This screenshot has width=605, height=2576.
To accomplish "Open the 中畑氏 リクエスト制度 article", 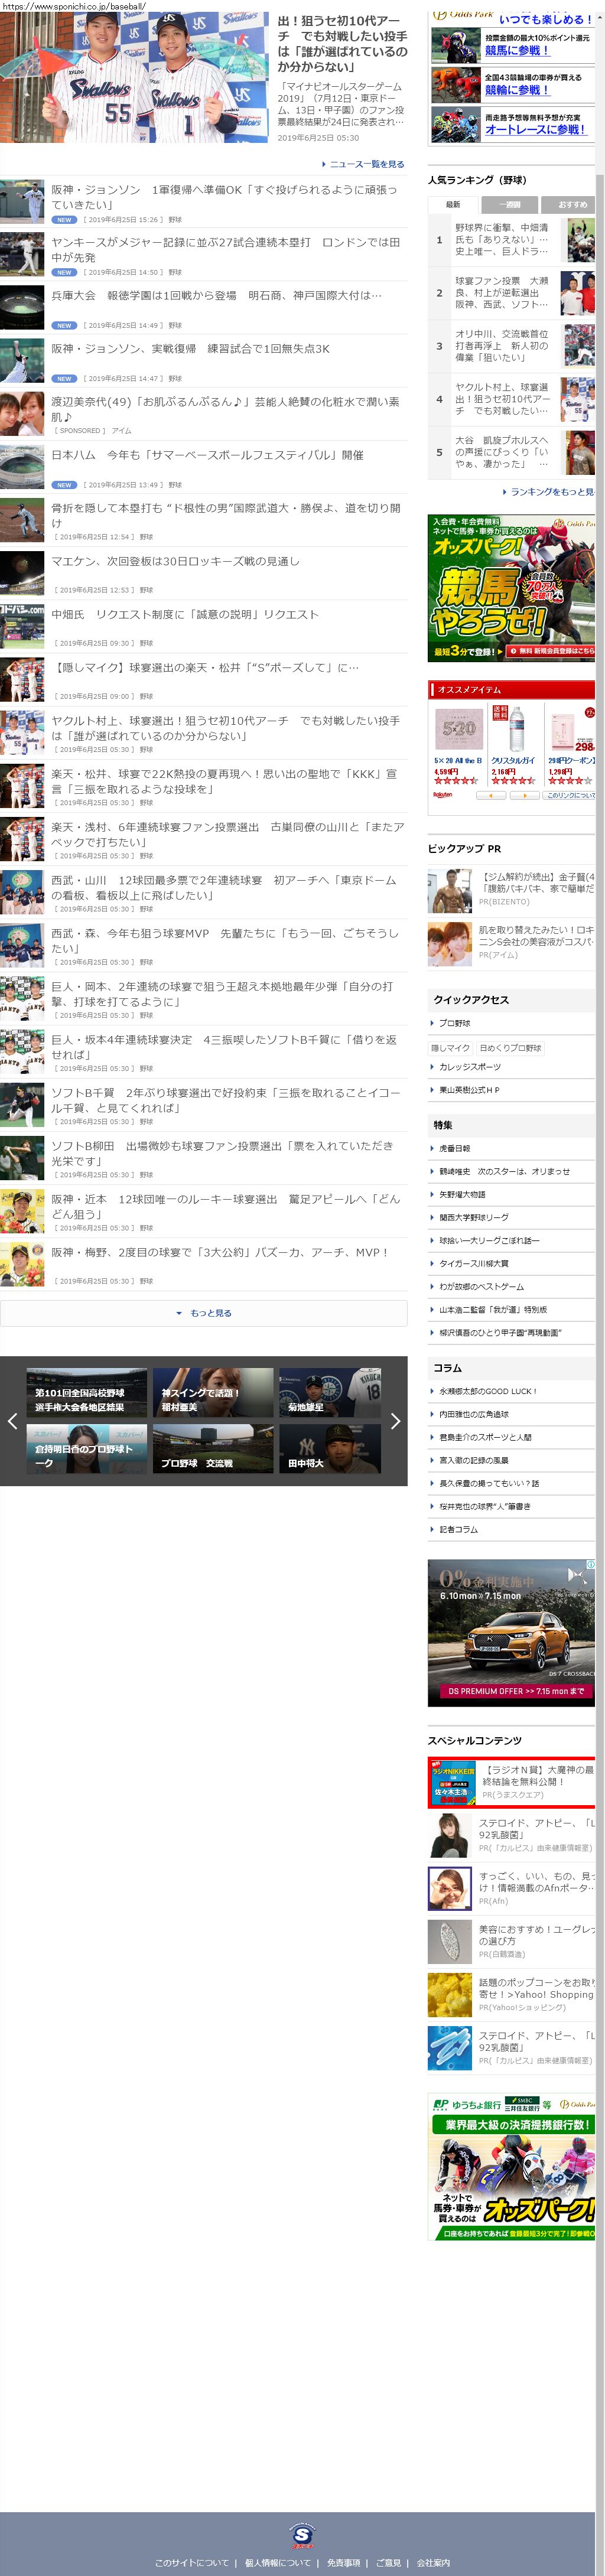I will point(185,615).
